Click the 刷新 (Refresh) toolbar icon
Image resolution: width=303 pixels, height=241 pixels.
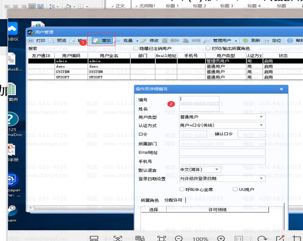[245, 41]
